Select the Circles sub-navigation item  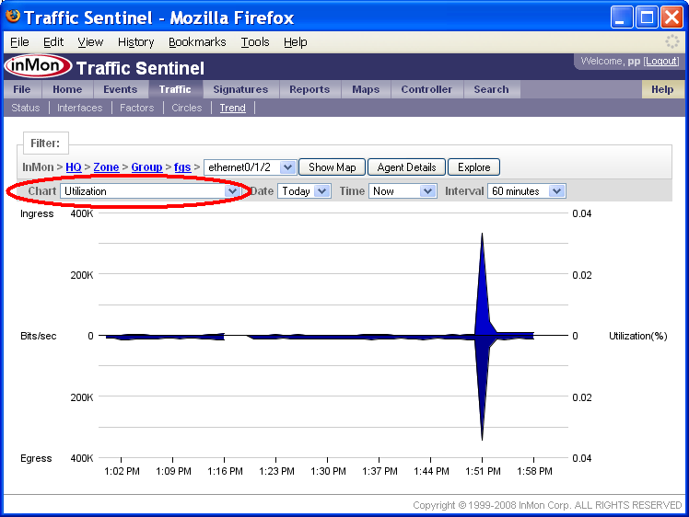point(186,108)
